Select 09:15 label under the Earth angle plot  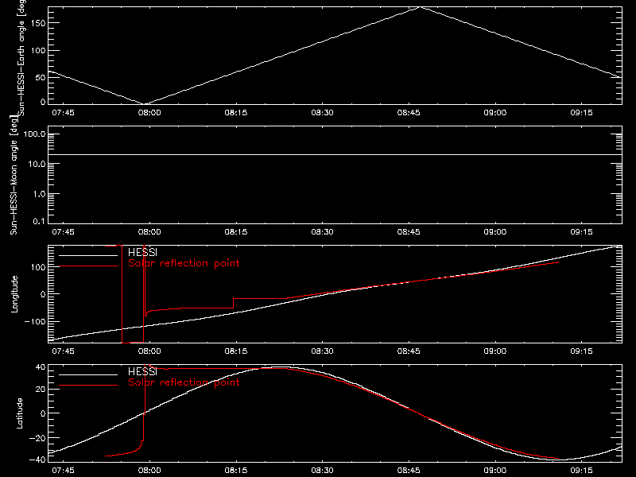tap(581, 113)
